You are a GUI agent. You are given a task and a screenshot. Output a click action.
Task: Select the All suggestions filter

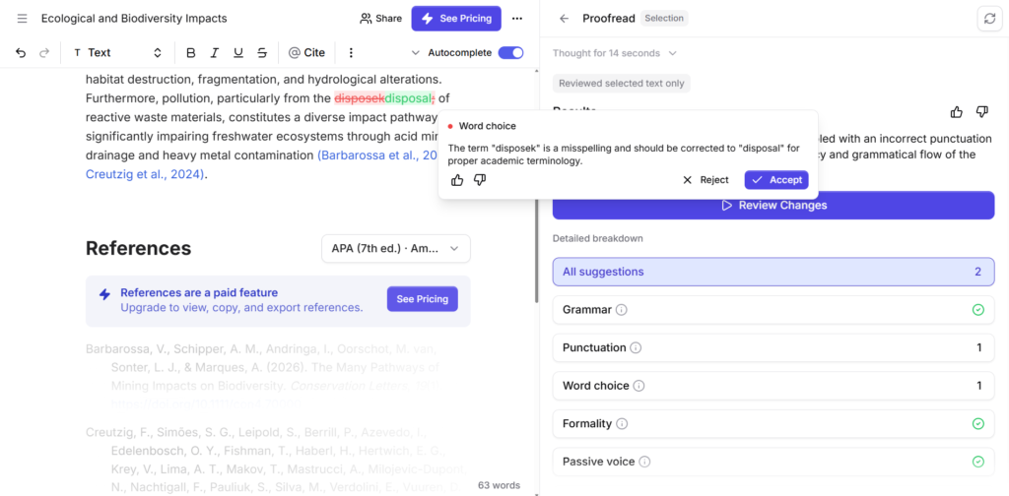(774, 272)
